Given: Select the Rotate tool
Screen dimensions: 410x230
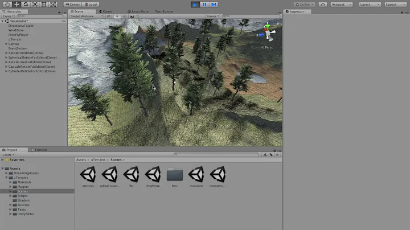Looking at the screenshot, I should pos(26,5).
